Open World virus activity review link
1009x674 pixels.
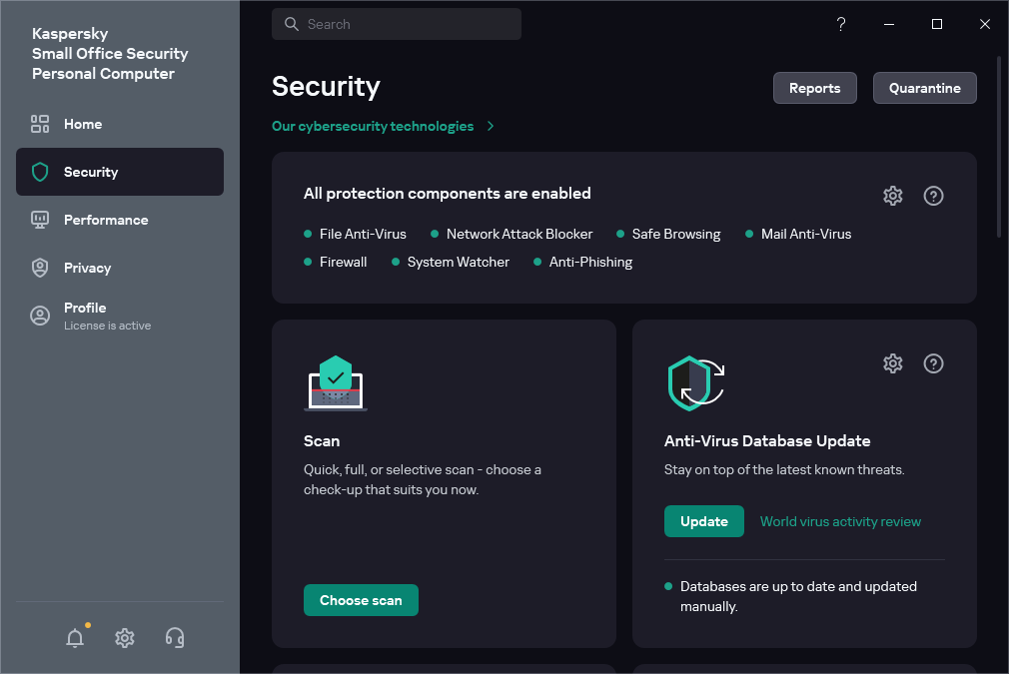tap(840, 521)
